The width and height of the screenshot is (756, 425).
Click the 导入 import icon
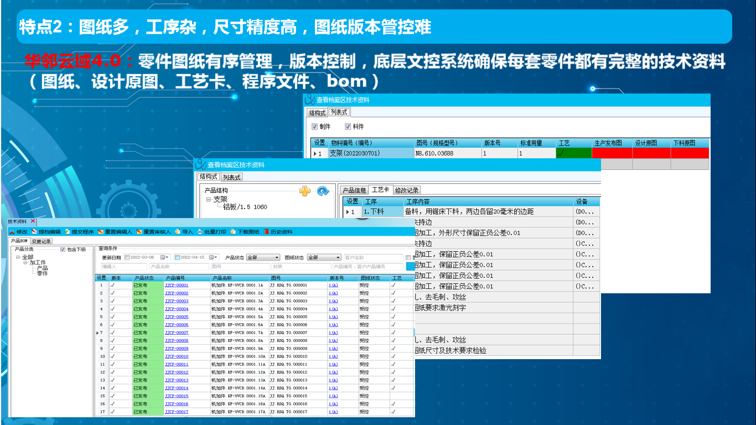point(178,232)
